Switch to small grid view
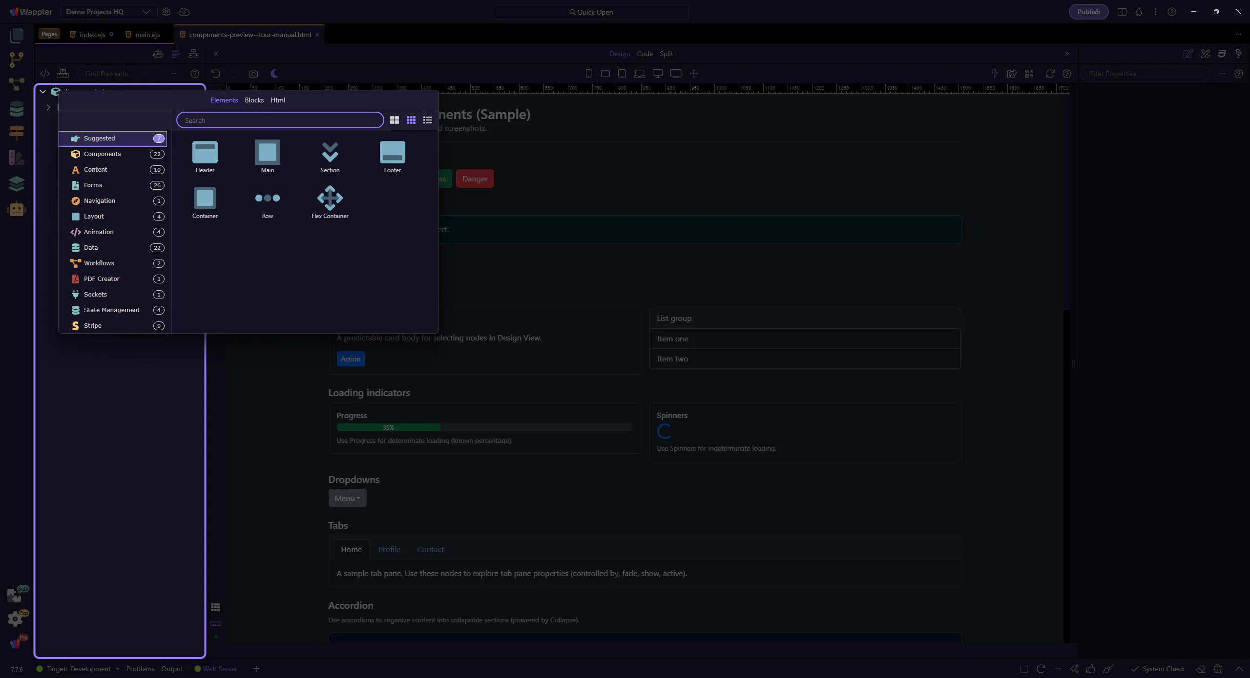The width and height of the screenshot is (1250, 678). [411, 120]
